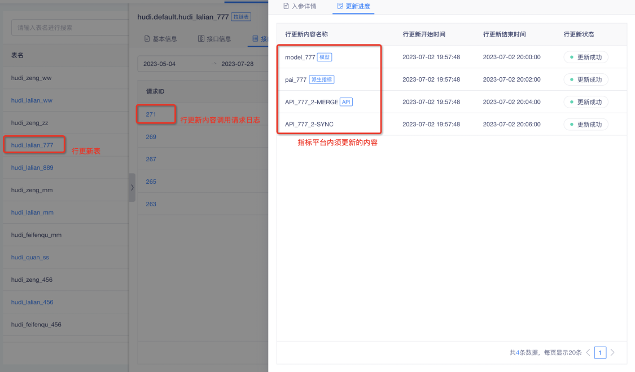This screenshot has height=372, width=635.
Task: Switch to the 入参详情 tab
Action: coord(300,6)
